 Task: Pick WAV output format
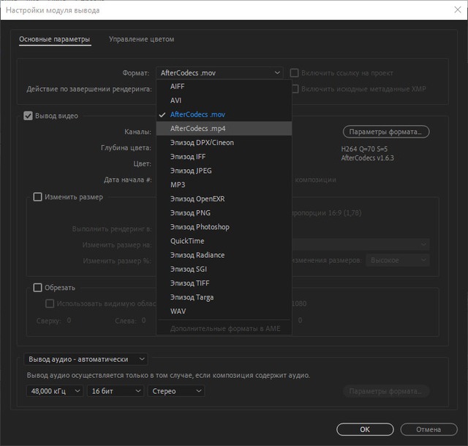click(178, 311)
